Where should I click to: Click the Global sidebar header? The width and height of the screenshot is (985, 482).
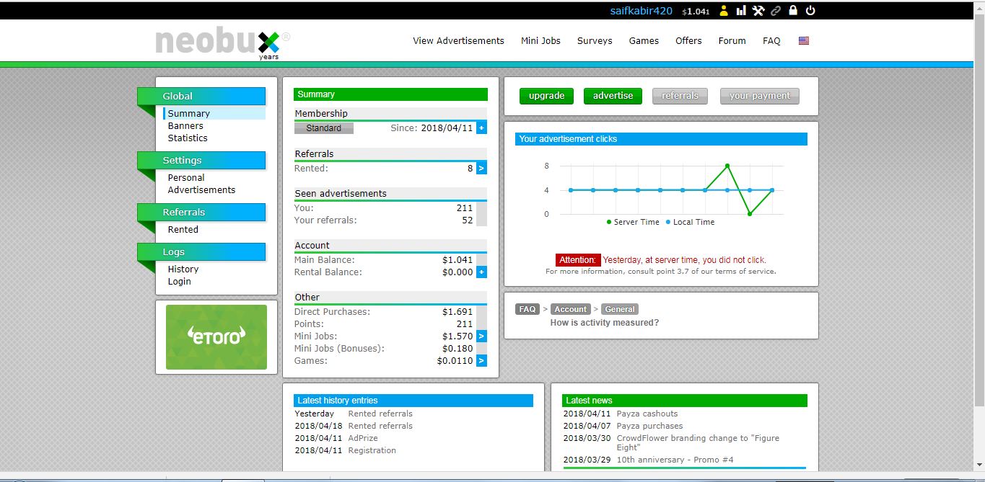pyautogui.click(x=201, y=96)
